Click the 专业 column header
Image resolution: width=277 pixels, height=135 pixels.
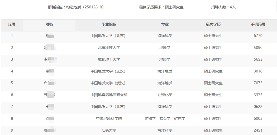pyautogui.click(x=165, y=24)
